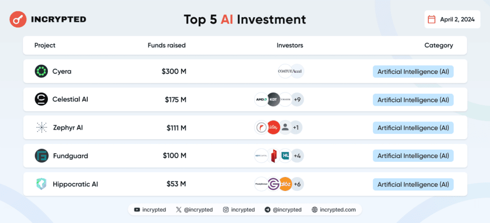Click Cyera's Artificial Intelligence (AI) category tag
Image resolution: width=490 pixels, height=223 pixels.
413,72
